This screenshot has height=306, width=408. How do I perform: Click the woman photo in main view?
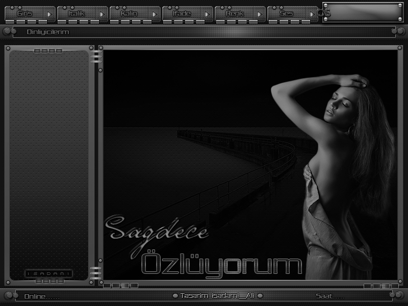click(x=335, y=177)
